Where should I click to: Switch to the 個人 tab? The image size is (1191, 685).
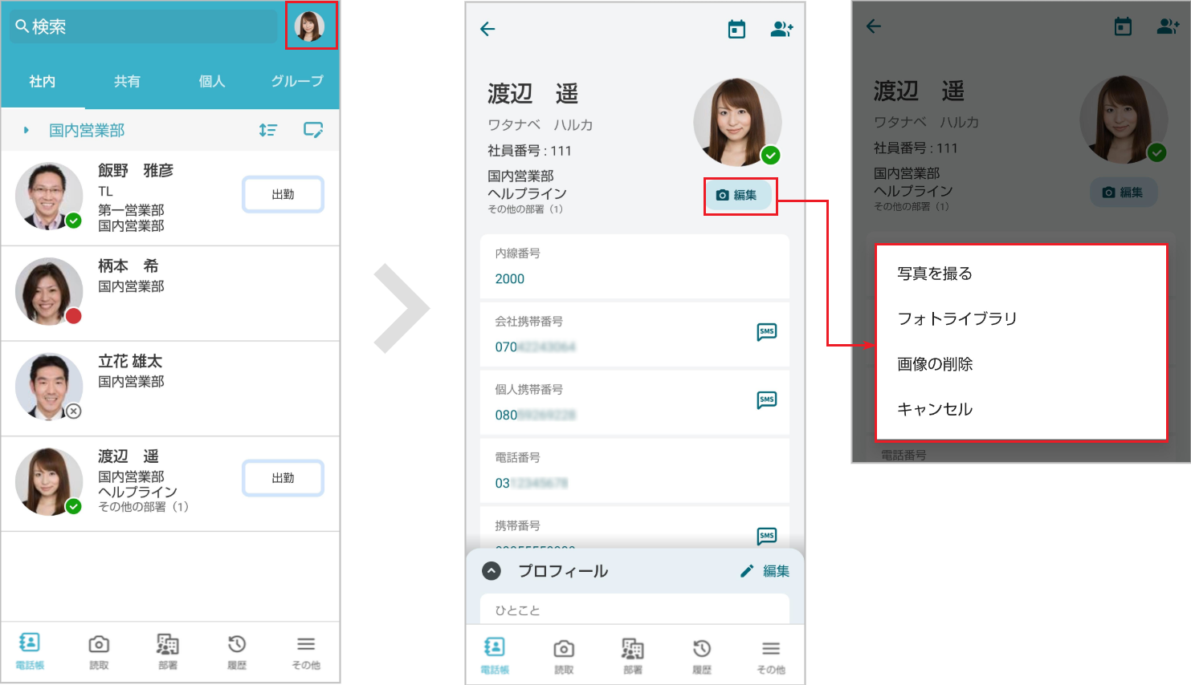212,81
